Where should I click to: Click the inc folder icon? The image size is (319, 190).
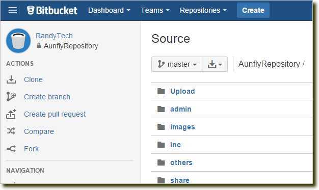coord(161,145)
